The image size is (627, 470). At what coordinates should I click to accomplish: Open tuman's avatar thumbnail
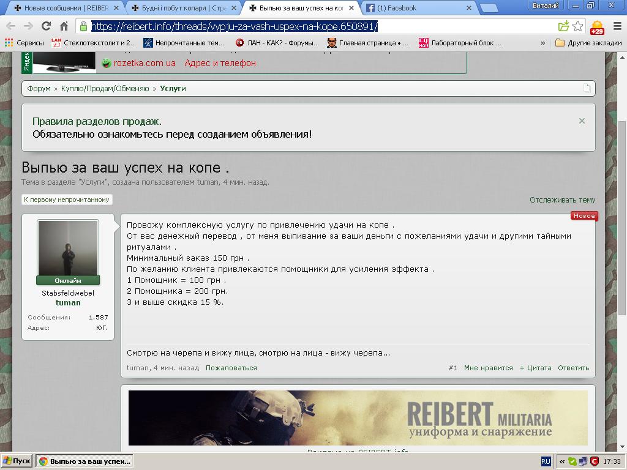coord(68,248)
